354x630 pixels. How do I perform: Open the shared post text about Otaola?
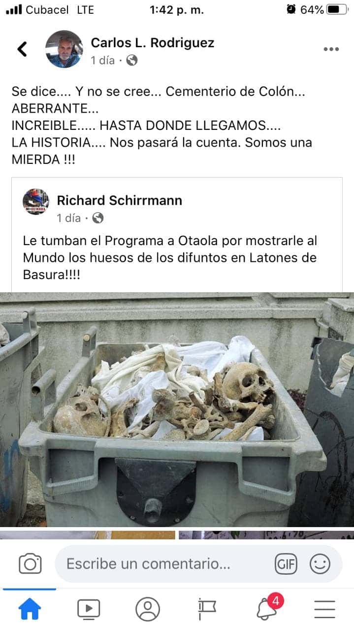pyautogui.click(x=170, y=257)
